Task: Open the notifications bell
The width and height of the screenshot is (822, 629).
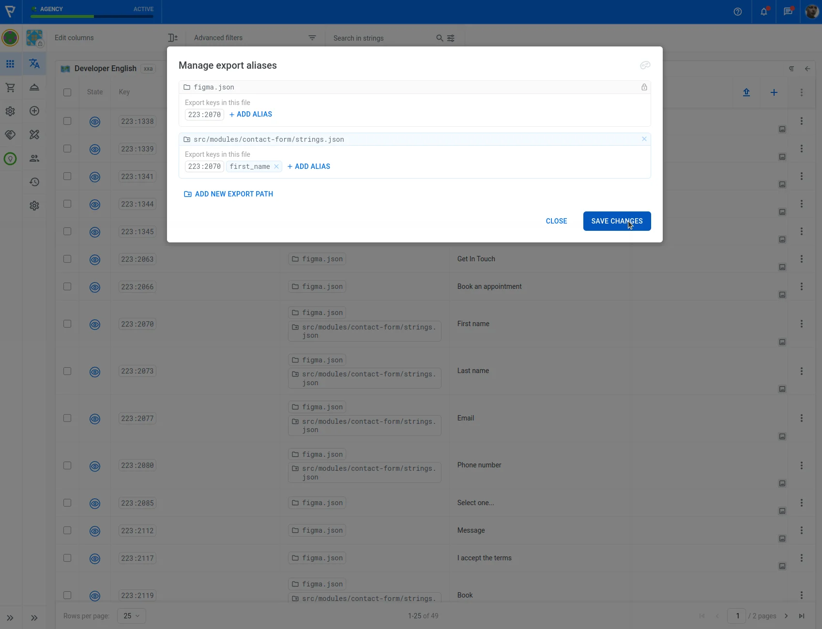Action: (x=763, y=12)
